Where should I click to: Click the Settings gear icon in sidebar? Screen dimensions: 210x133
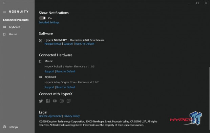click(x=4, y=127)
